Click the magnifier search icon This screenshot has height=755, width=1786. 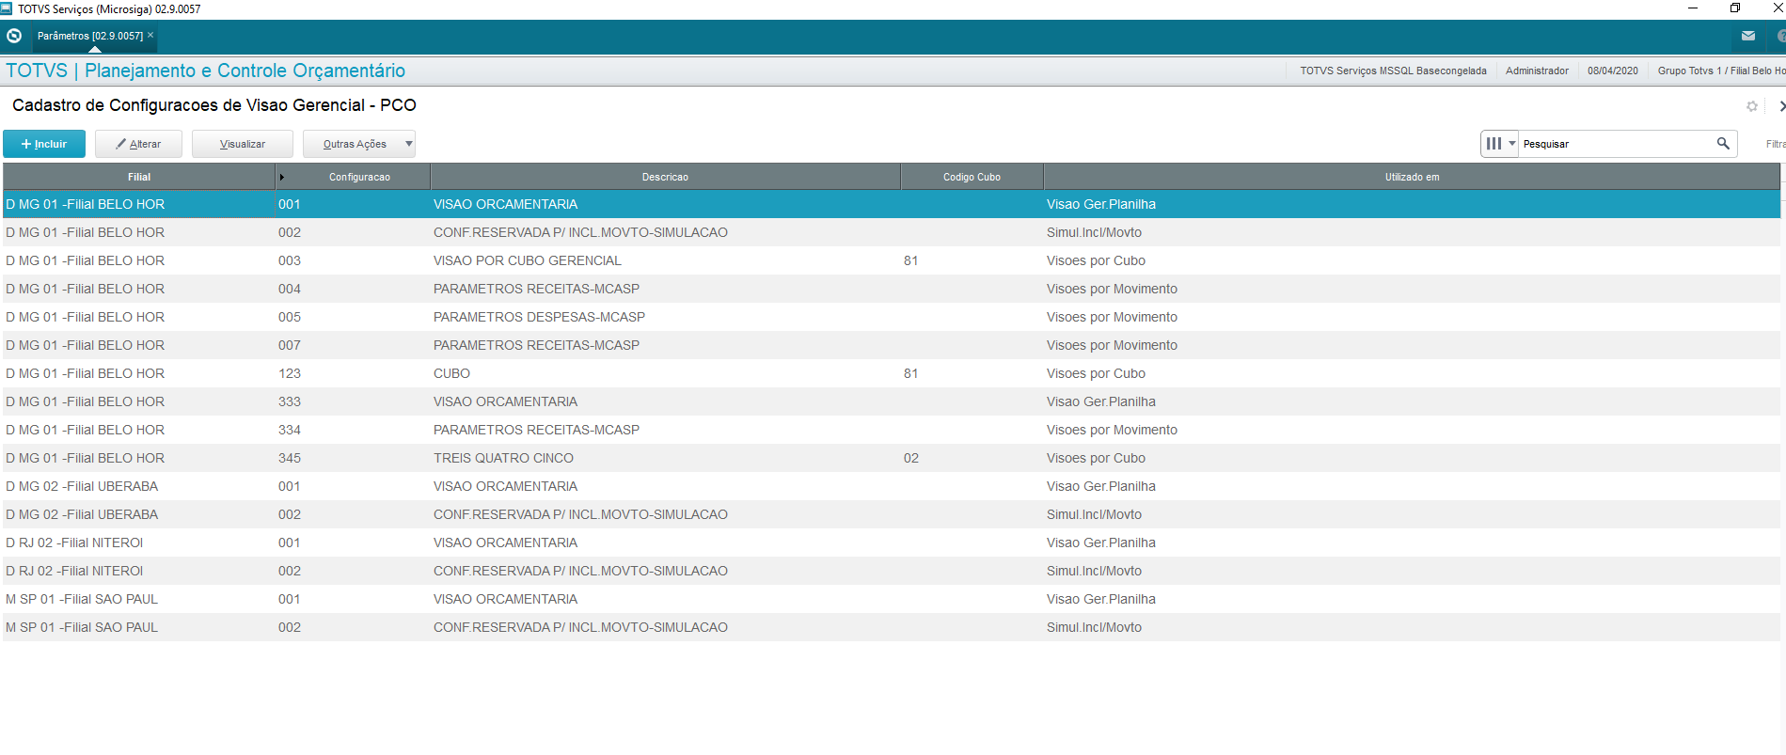pyautogui.click(x=1723, y=144)
